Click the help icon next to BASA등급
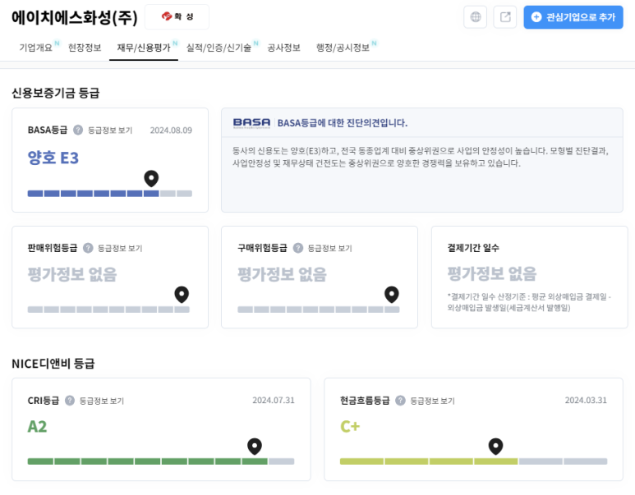The image size is (635, 495). coord(78,130)
